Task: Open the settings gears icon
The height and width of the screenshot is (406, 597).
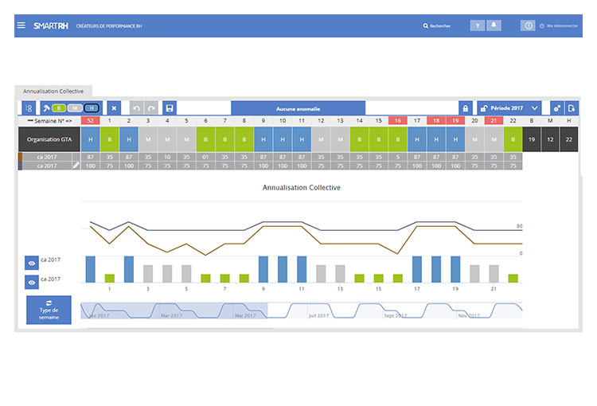Action: pyautogui.click(x=556, y=107)
